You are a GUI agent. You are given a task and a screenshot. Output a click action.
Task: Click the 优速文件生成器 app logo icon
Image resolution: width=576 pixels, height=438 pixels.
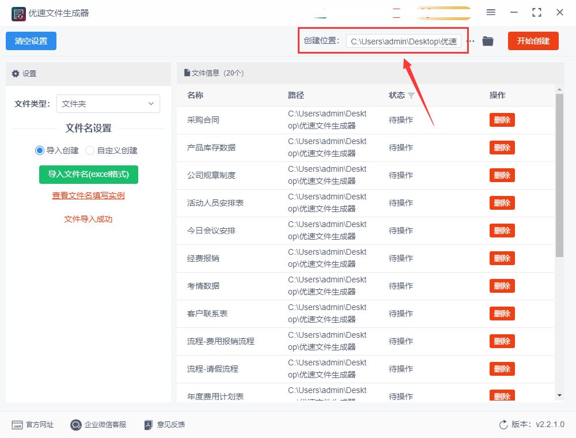[x=18, y=14]
